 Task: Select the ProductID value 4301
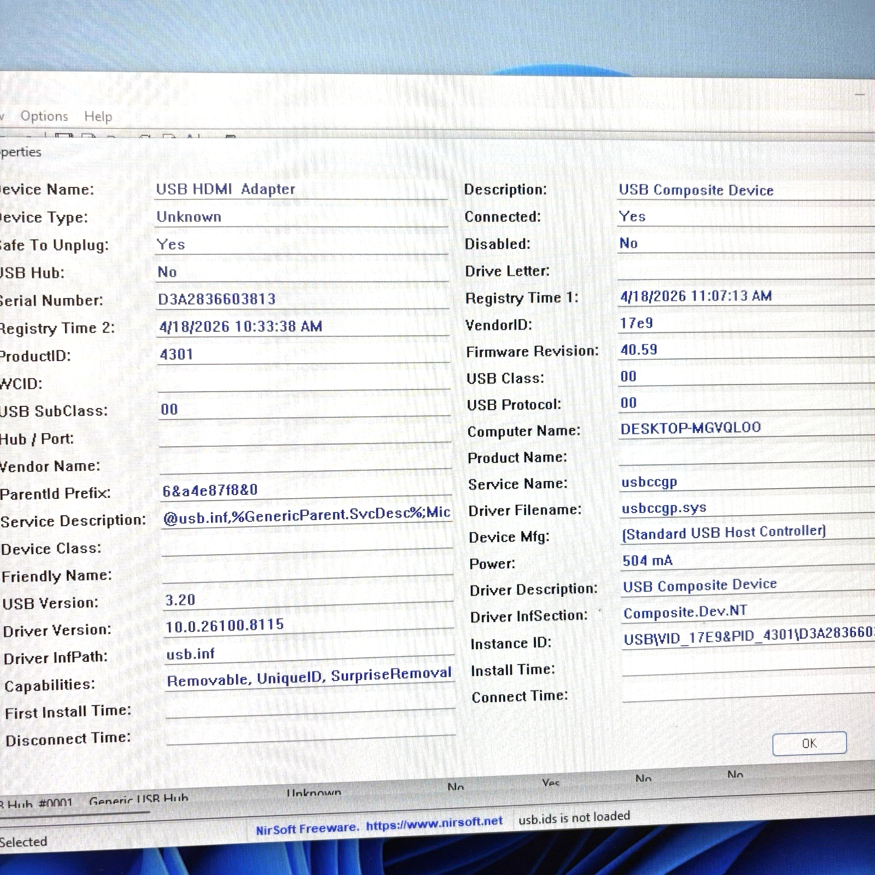[x=304, y=354]
